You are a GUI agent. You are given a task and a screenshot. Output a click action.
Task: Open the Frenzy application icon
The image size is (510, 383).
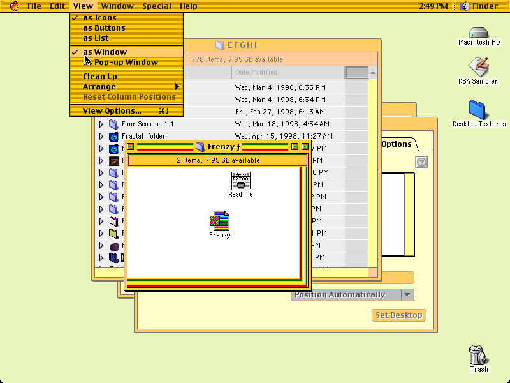219,220
